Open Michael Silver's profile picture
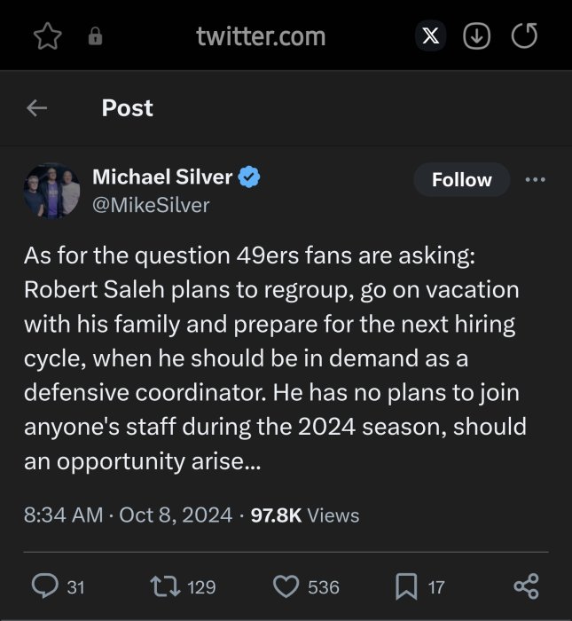The width and height of the screenshot is (572, 621). pos(52,190)
